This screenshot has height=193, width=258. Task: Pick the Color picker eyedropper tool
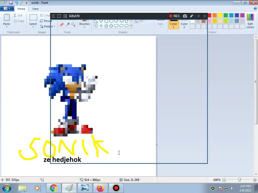[x=68, y=25]
